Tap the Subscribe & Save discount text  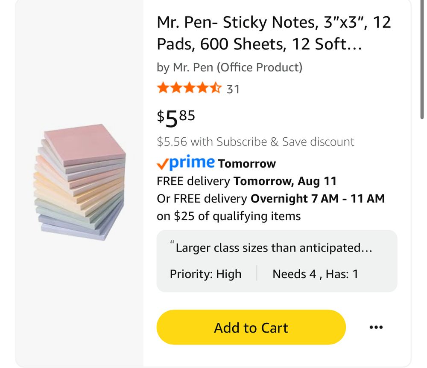coord(255,142)
